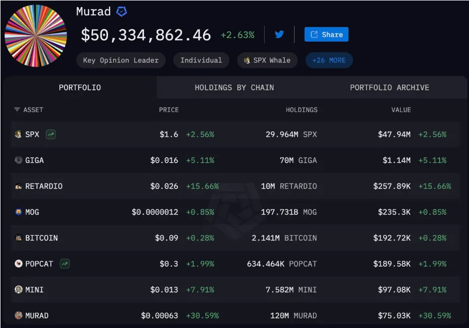The width and height of the screenshot is (469, 328).
Task: Click SPX price $1.6
Action: click(x=169, y=134)
